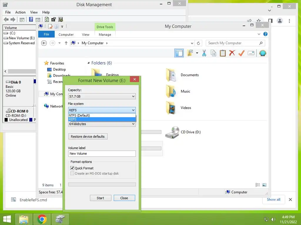301x225 pixels.
Task: Expand address bar history dropdown
Action: pos(192,43)
